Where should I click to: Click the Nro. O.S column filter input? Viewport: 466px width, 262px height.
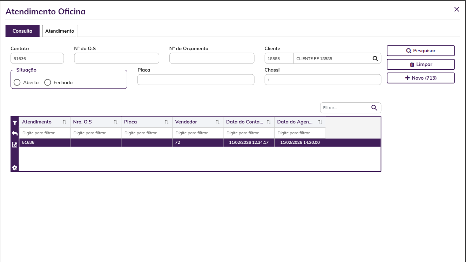[96, 133]
